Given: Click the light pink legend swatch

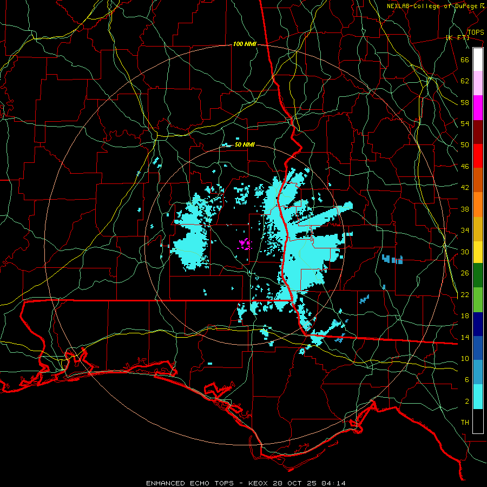Looking at the screenshot, I should [478, 83].
